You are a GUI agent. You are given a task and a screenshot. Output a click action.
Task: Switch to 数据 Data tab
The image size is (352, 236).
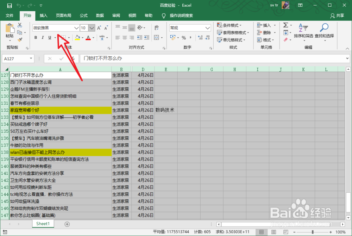tap(100, 15)
